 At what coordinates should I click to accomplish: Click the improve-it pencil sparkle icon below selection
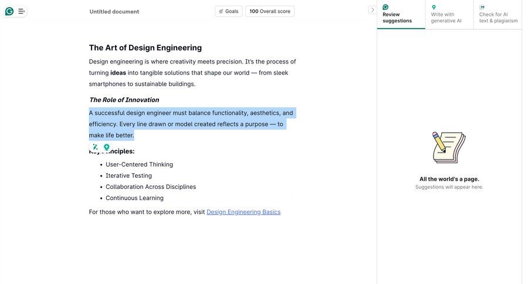(95, 147)
